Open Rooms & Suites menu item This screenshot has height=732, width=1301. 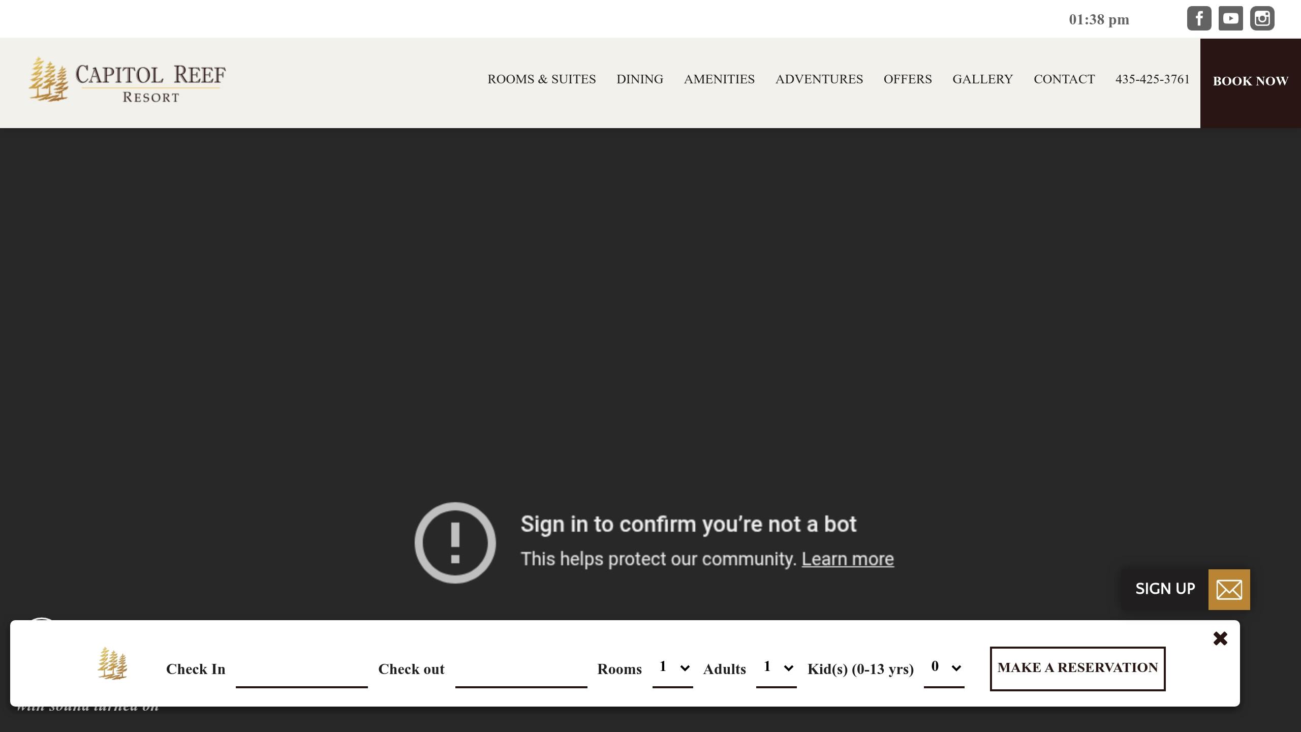pos(542,79)
